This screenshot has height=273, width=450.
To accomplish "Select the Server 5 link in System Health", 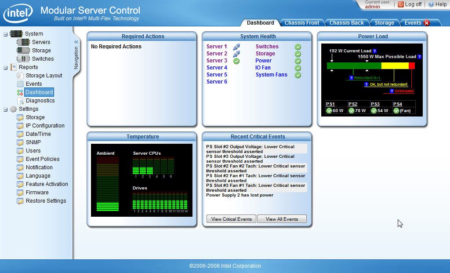I will pyautogui.click(x=216, y=74).
